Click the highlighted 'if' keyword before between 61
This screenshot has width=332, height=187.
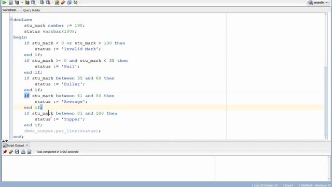pyautogui.click(x=26, y=96)
